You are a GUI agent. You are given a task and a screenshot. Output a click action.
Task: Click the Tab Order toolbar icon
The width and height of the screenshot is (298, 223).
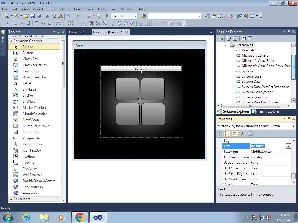click(179, 23)
